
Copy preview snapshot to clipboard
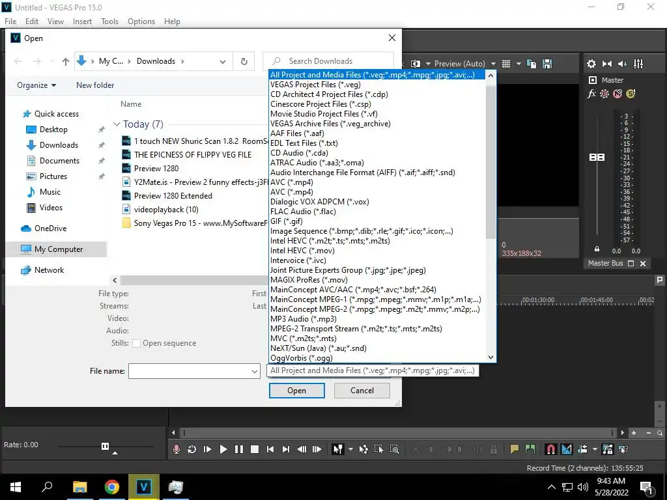coord(532,64)
